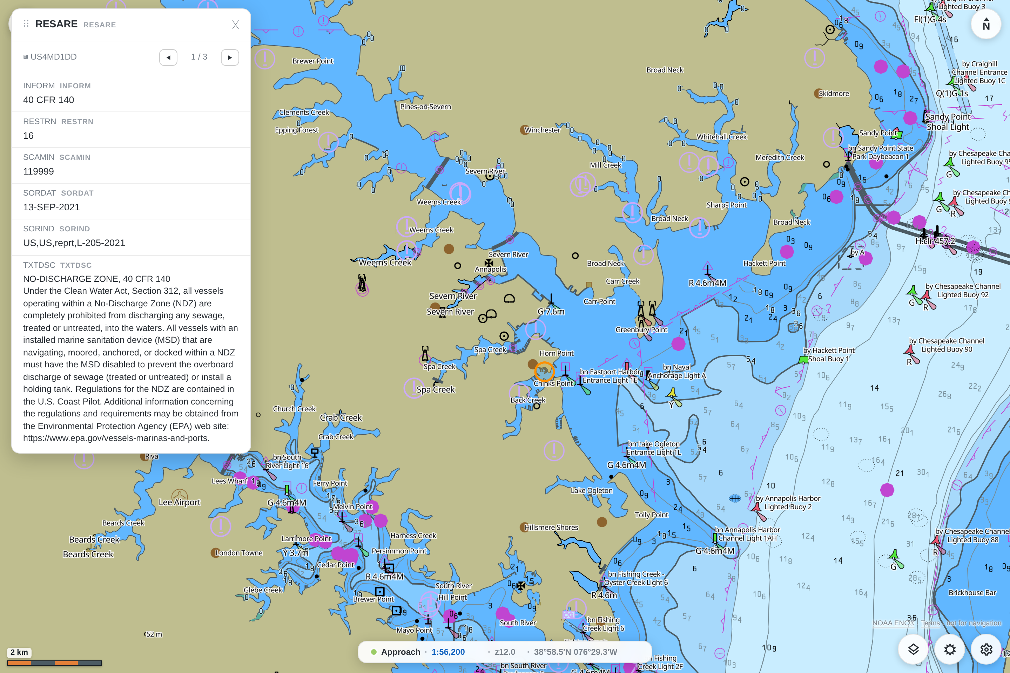The height and width of the screenshot is (673, 1010).
Task: Click Annapolis Harbor Channel Light 1AH symbol
Action: pos(715,538)
